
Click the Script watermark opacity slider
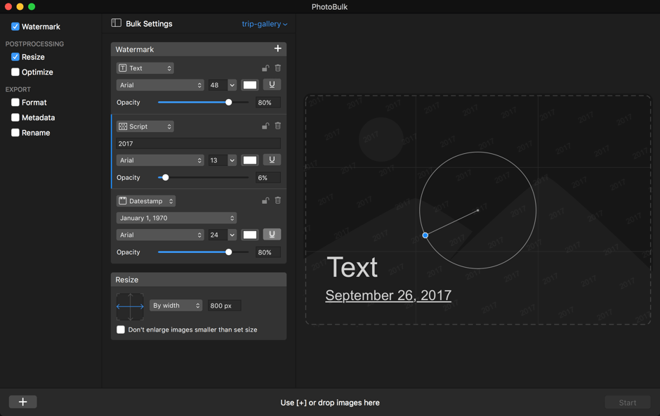tap(204, 177)
